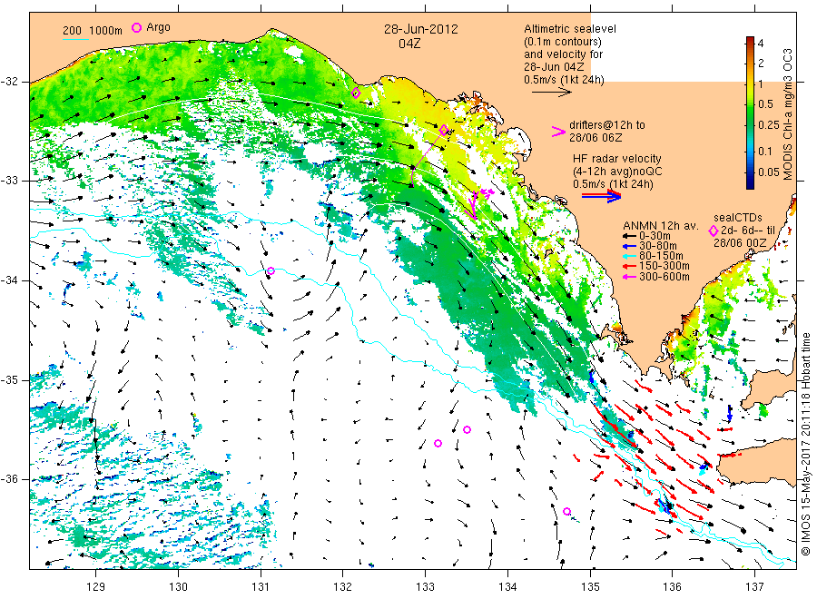Click the latitude axis label '-36'
Viewport: 817px width, 599px height.
(9, 479)
